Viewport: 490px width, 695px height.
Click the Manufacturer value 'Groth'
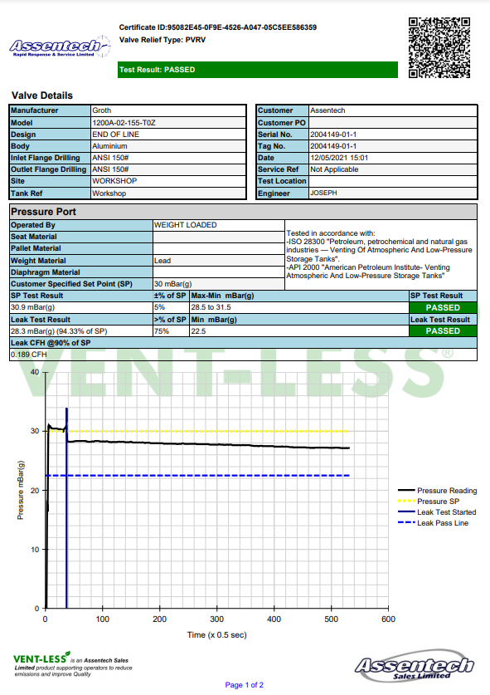pyautogui.click(x=102, y=110)
